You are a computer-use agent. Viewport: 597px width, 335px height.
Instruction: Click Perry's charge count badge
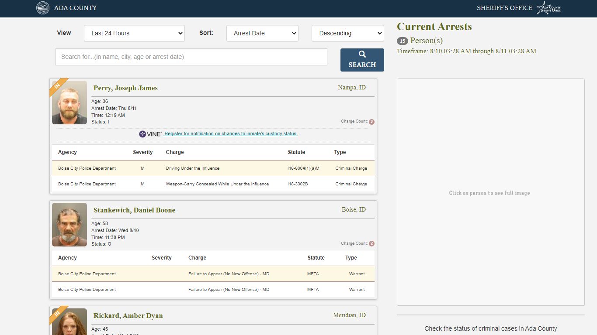tap(371, 122)
